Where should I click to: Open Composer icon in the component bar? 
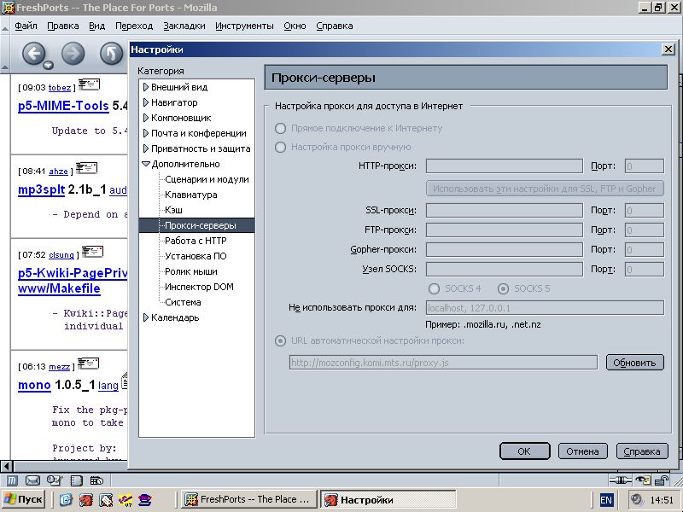54,480
